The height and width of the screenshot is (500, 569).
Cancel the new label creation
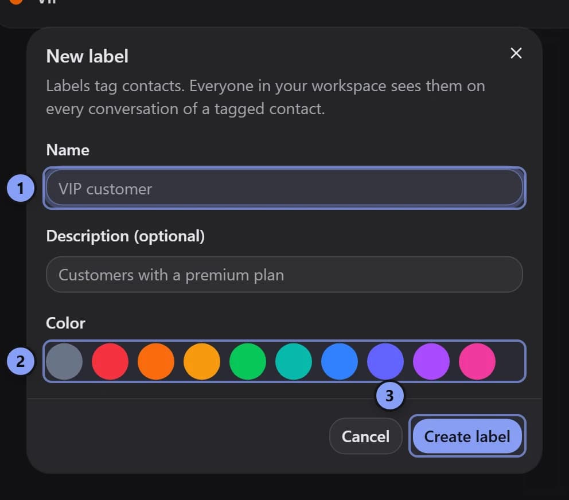[x=366, y=436]
